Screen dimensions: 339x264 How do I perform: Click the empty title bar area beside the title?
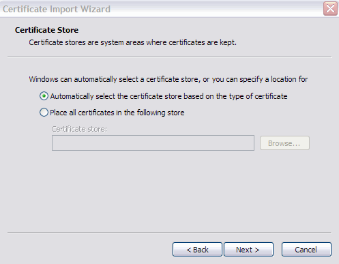[216, 9]
